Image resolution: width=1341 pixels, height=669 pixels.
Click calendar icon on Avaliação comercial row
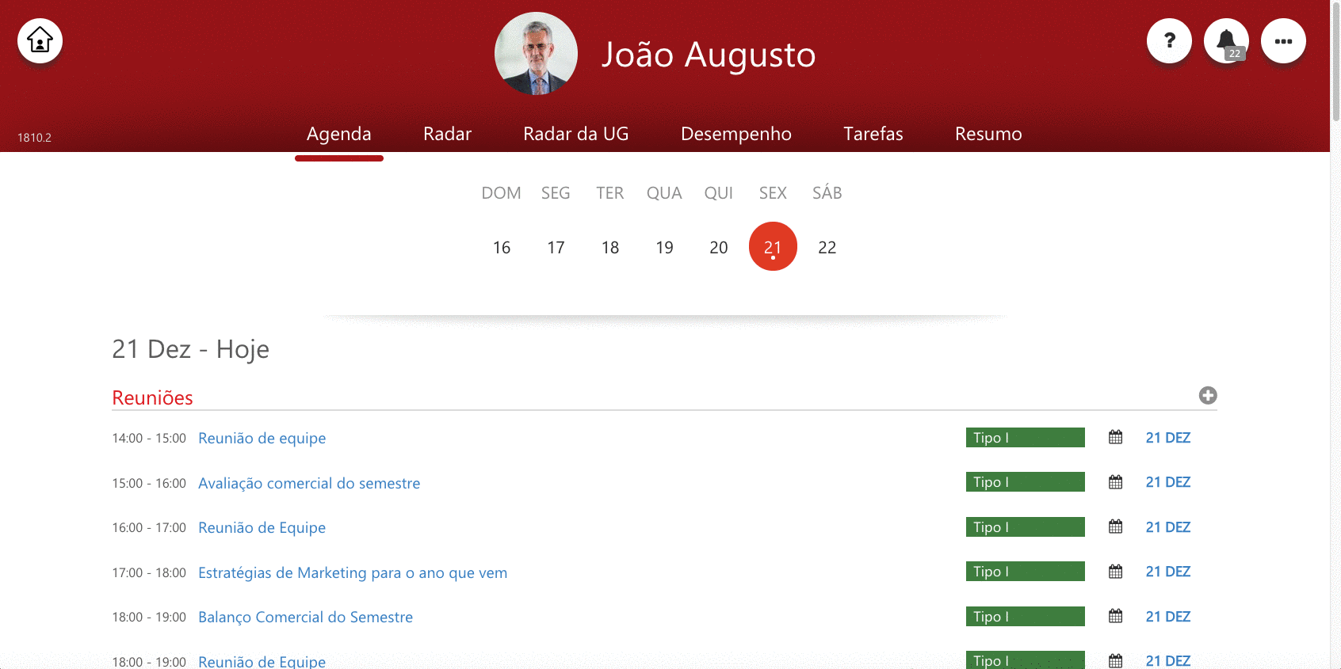1115,482
